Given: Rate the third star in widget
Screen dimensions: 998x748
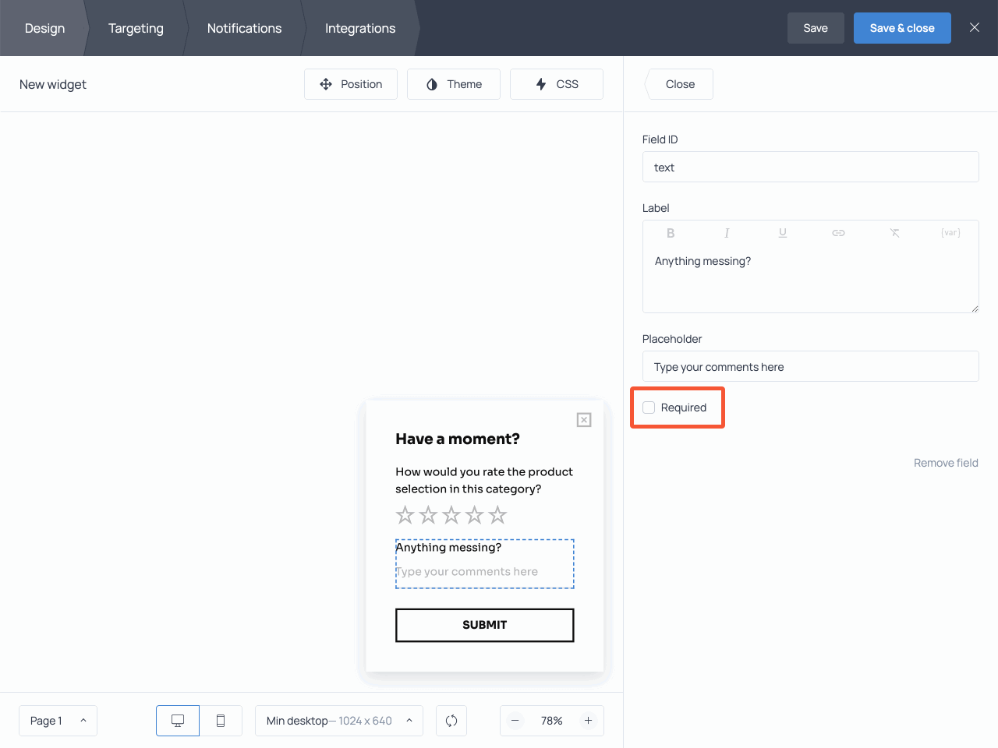Looking at the screenshot, I should pyautogui.click(x=451, y=515).
